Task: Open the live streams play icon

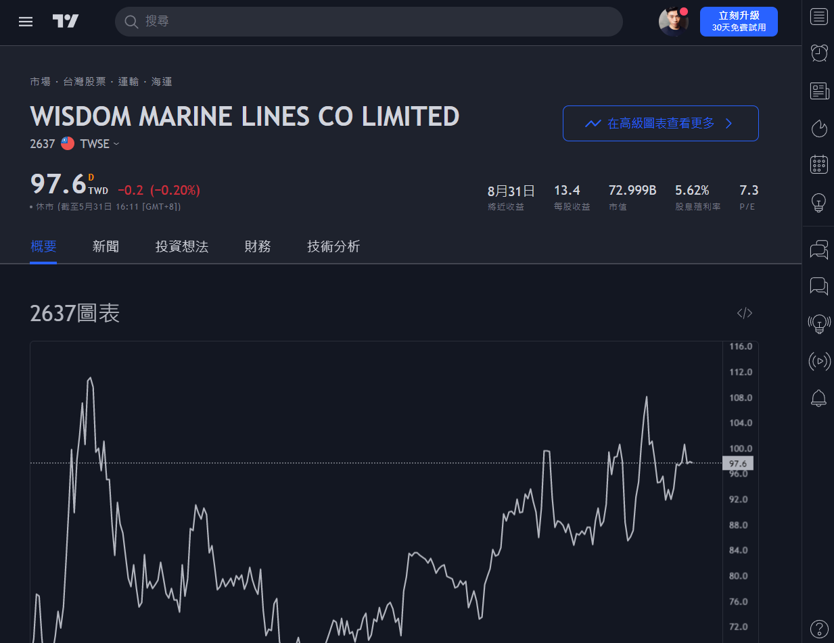Action: pyautogui.click(x=819, y=361)
